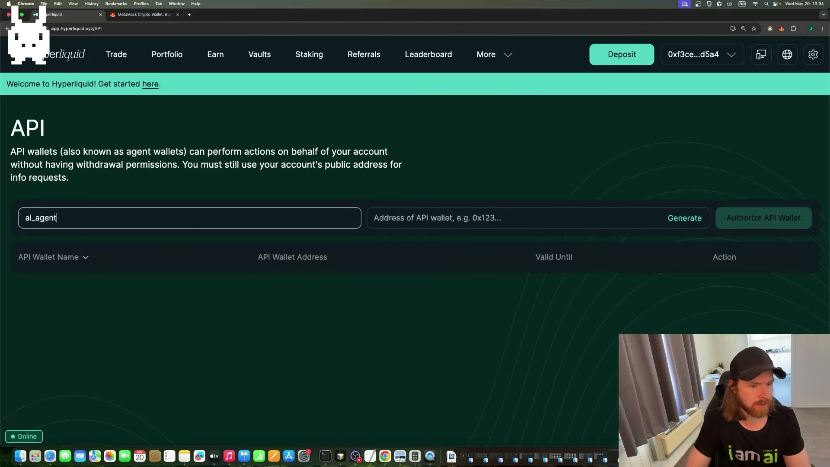This screenshot has height=467, width=830.
Task: Open the Chrome History menu
Action: (91, 3)
